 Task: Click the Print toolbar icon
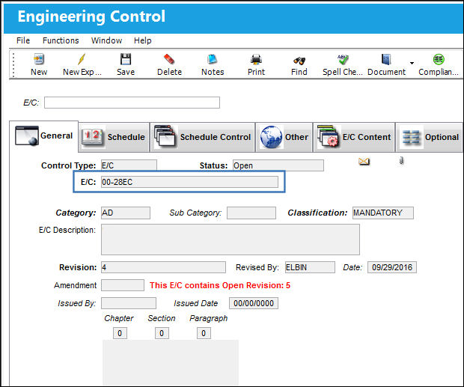256,59
